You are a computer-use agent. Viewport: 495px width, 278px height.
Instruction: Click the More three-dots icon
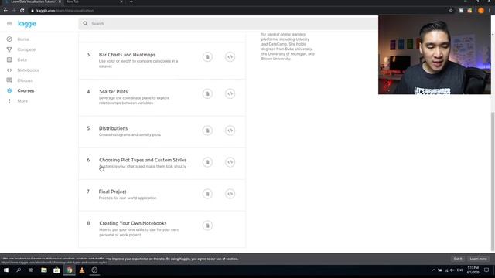9,101
